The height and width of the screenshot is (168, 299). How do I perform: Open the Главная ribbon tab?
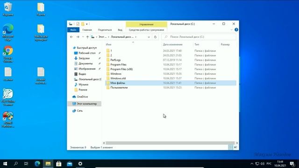[87, 30]
